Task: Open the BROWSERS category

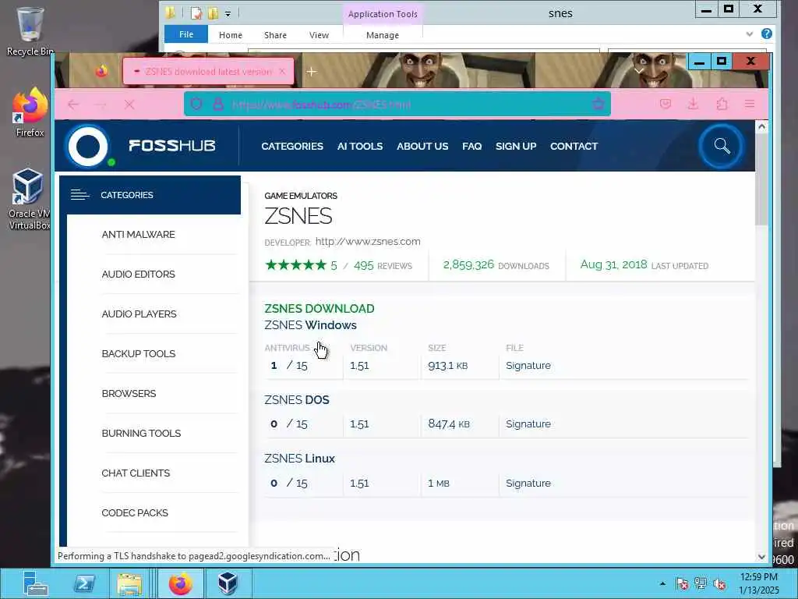Action: 129,394
